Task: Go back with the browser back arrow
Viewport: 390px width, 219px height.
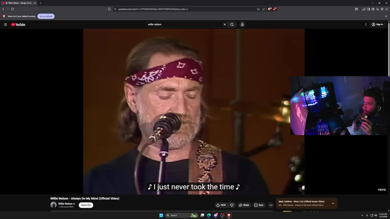Action: [3, 9]
